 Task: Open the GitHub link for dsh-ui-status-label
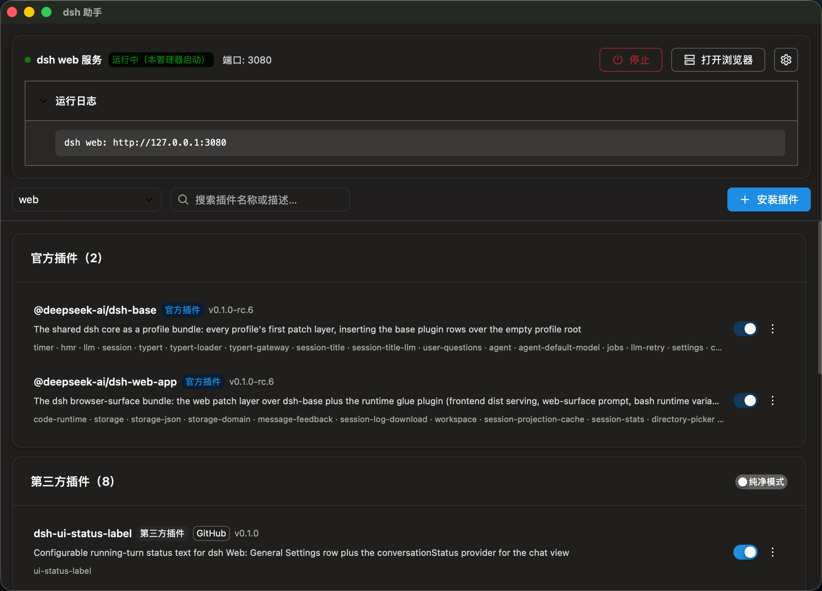click(x=211, y=533)
